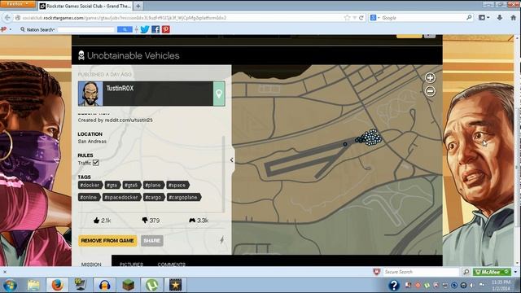Click the map pin icon beside TustinROX
The height and width of the screenshot is (293, 521).
pos(219,94)
